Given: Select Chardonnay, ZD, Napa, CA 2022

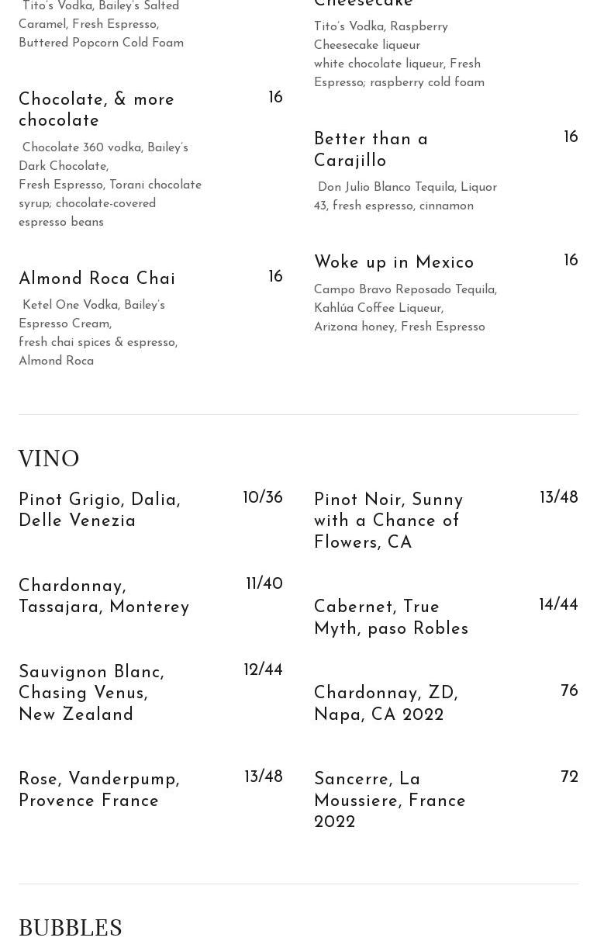Looking at the screenshot, I should point(386,704).
